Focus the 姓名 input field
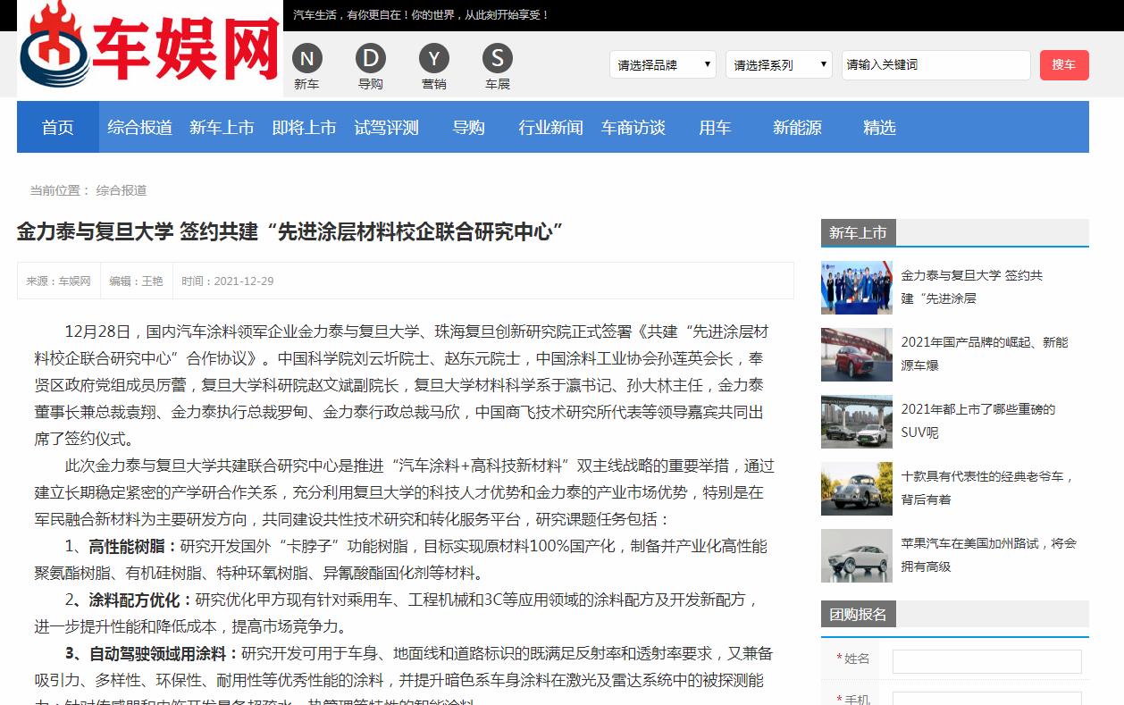1124x705 pixels. [986, 661]
